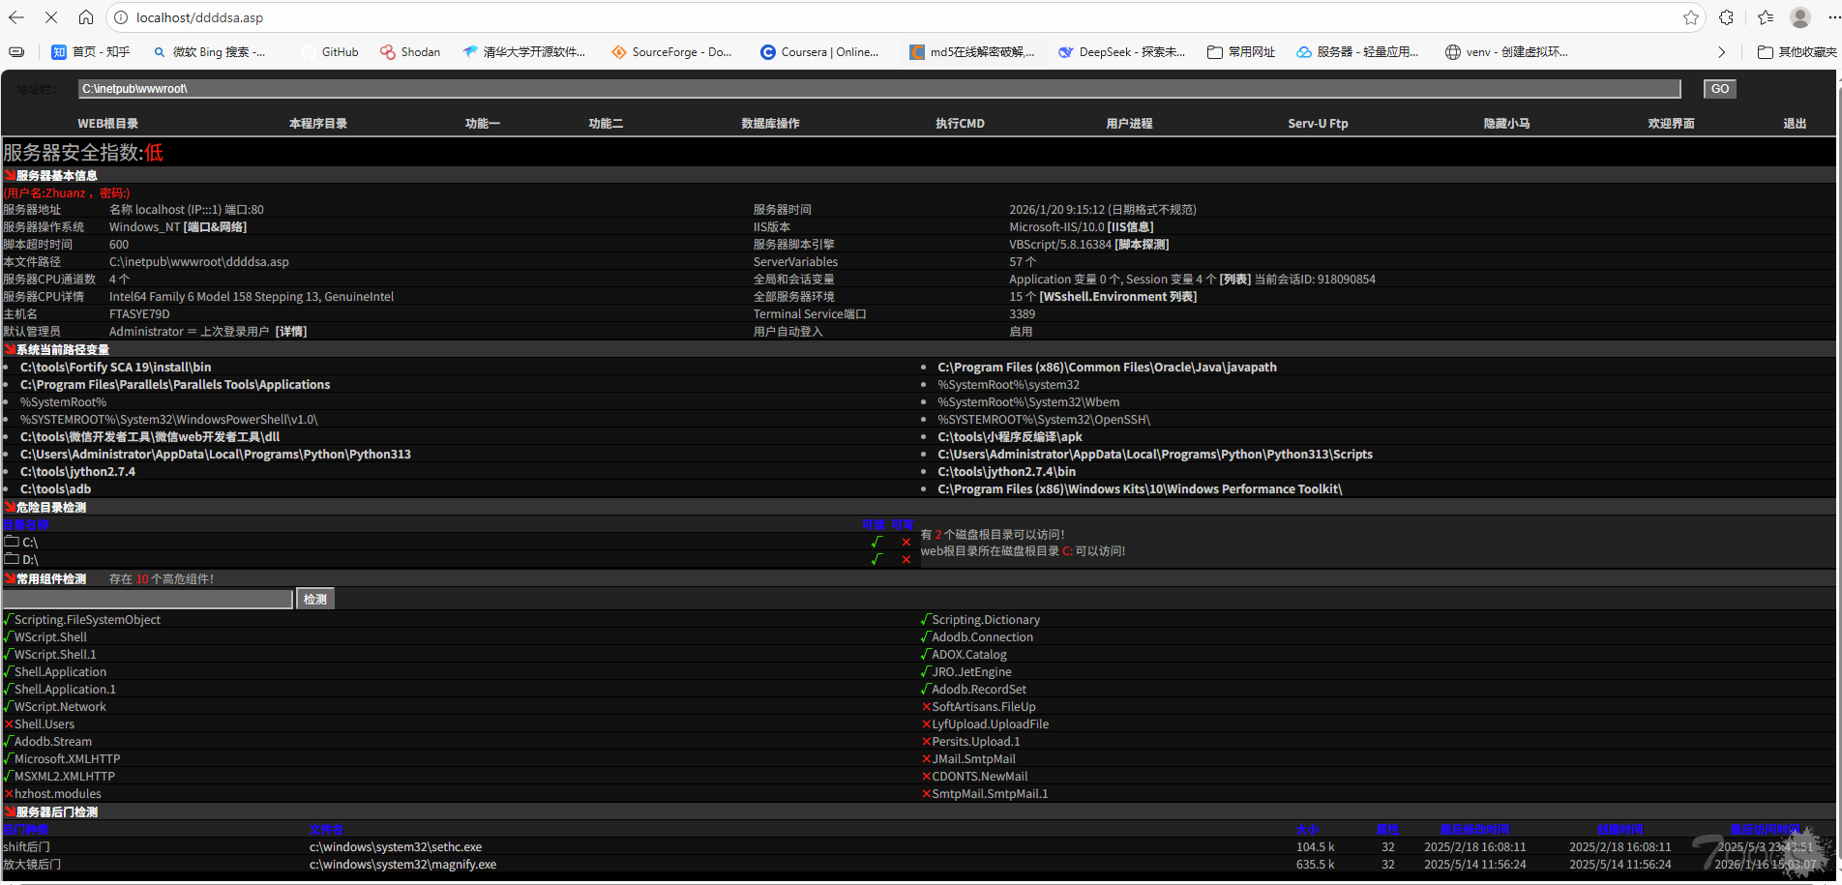Focus the C:\inetpub\wwwroot\ path field

(x=878, y=89)
